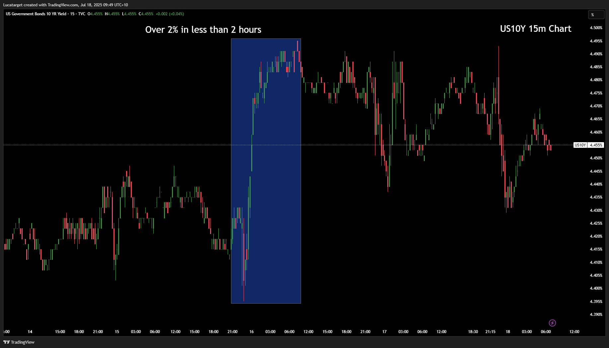Click the 4.390% level on price axis
Viewport: 609px width, 348px height.
[596, 315]
